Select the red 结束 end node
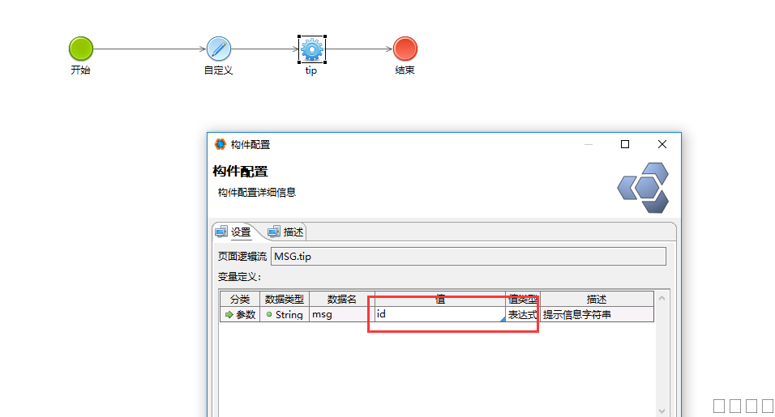Viewport: 775px width, 417px height. [405, 49]
